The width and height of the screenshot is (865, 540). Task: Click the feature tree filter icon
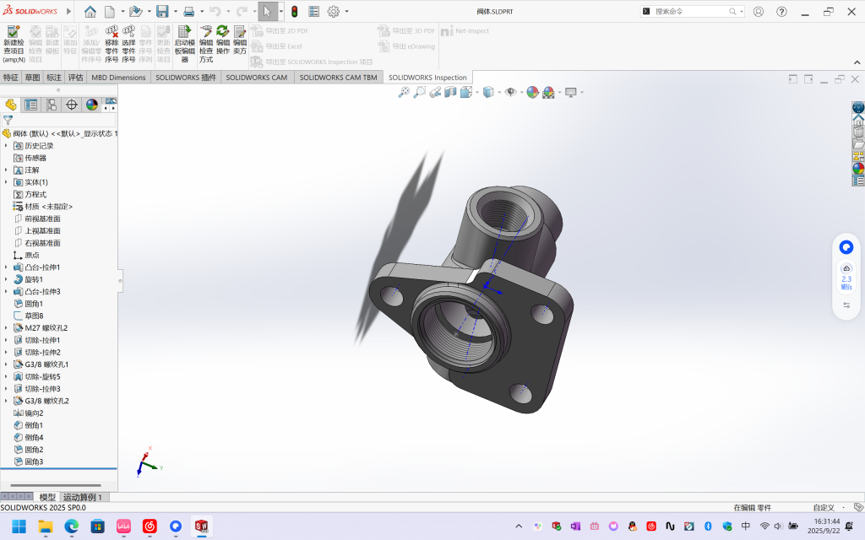tap(8, 120)
